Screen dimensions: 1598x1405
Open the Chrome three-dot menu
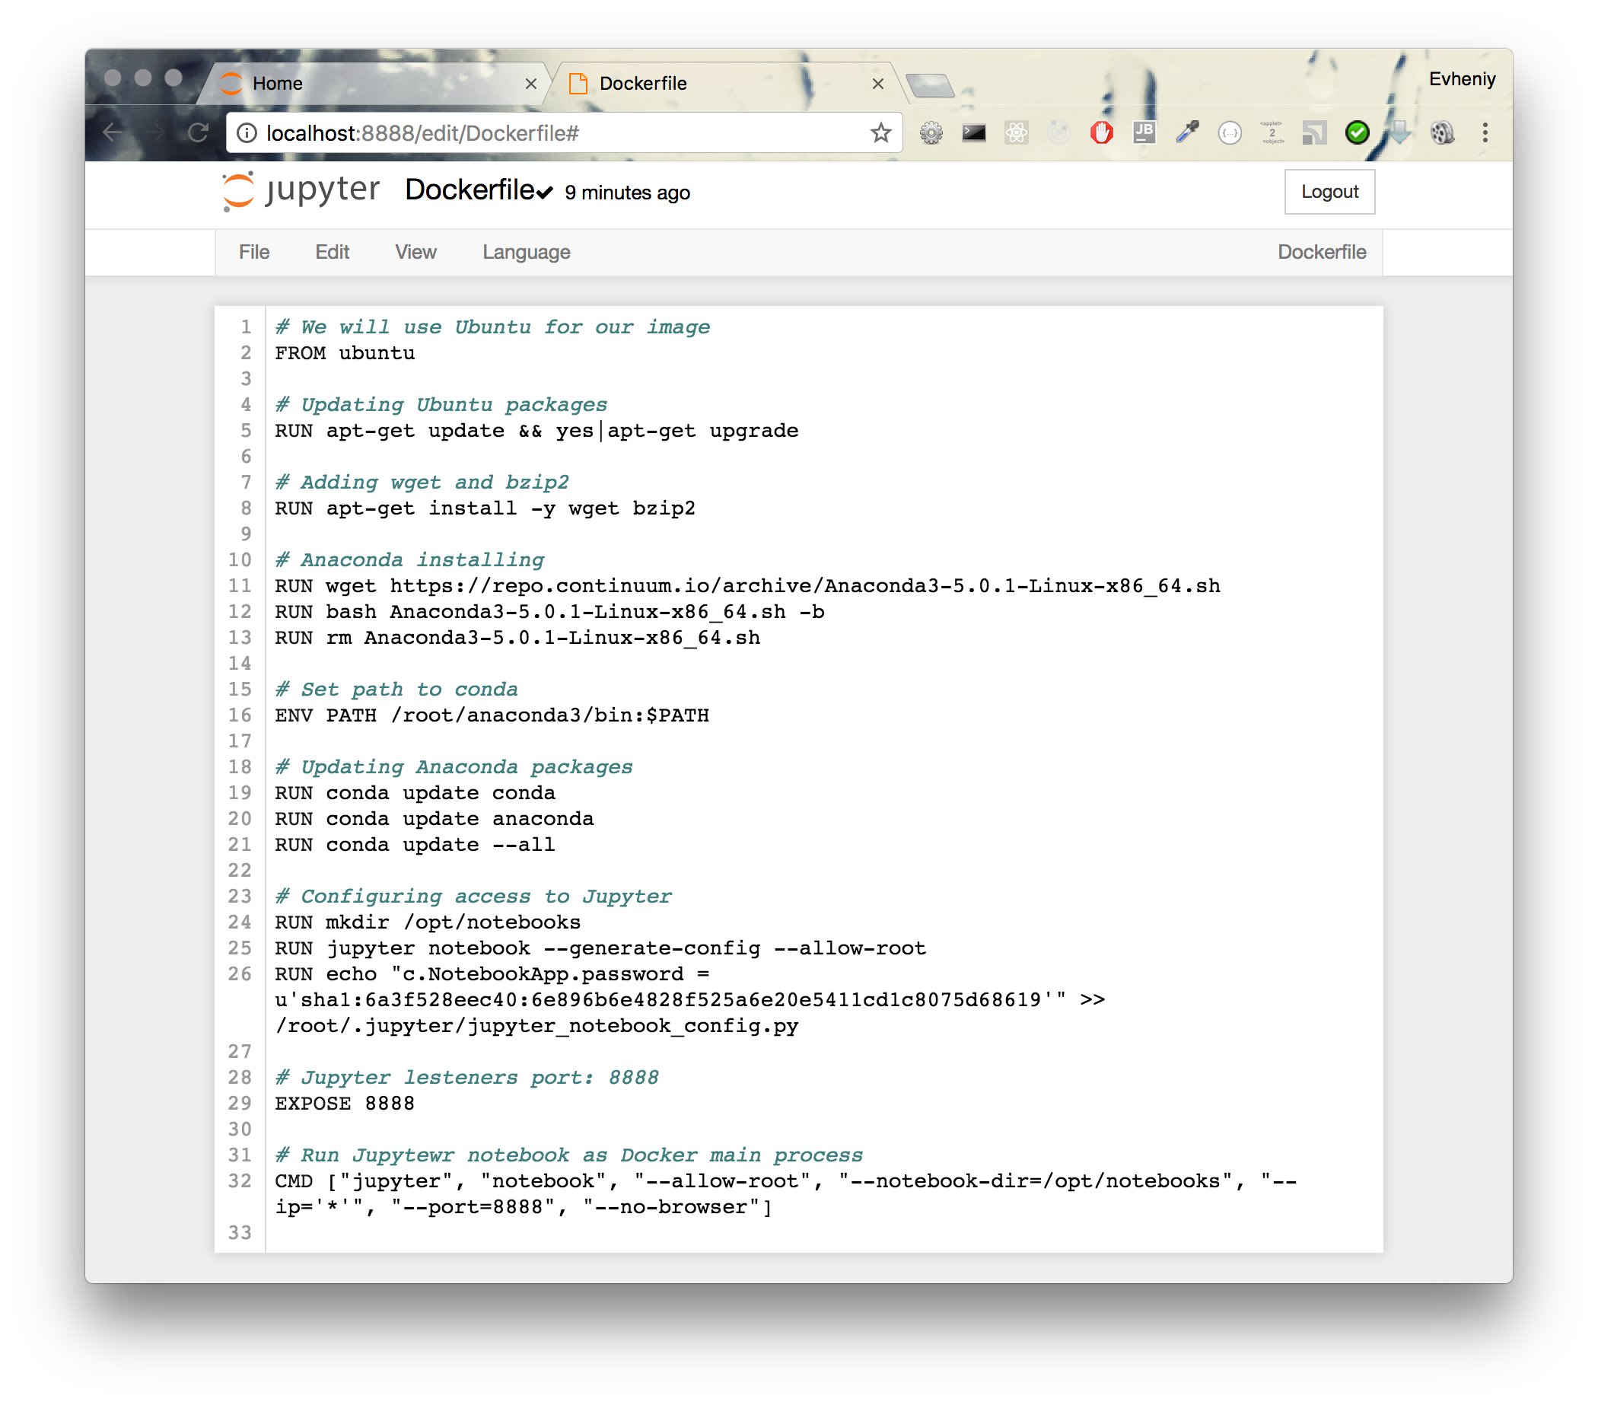(x=1485, y=133)
